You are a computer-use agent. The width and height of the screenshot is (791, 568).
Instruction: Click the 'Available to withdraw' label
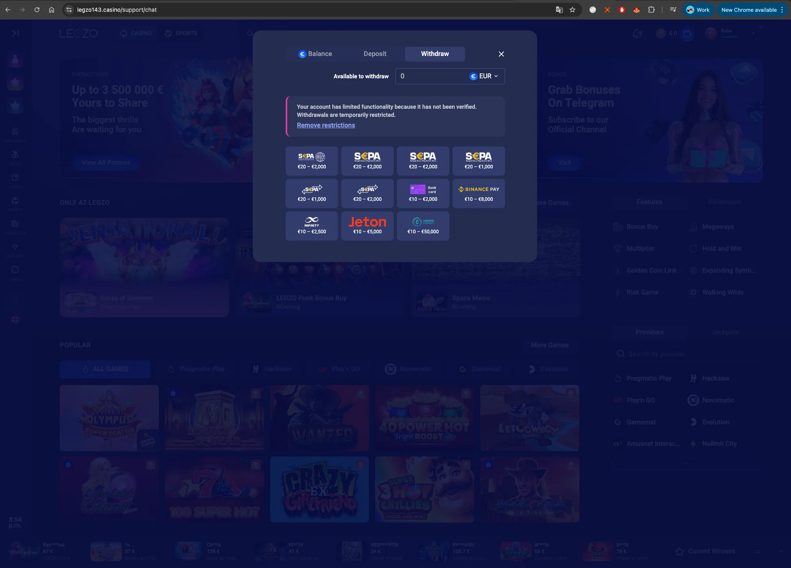point(361,76)
